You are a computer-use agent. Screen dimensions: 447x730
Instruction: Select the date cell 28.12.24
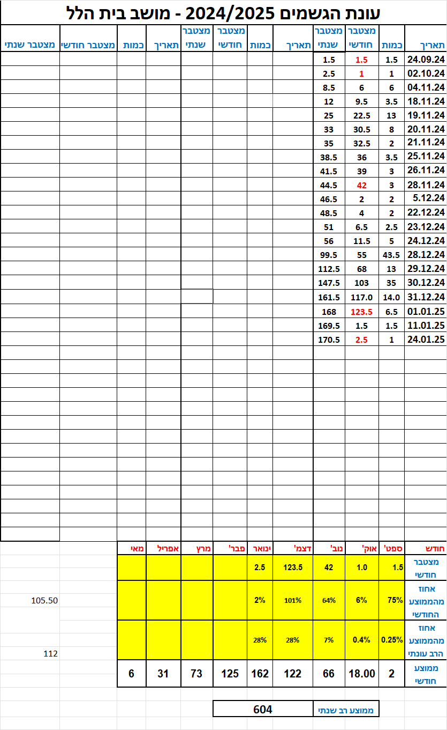[x=426, y=255]
